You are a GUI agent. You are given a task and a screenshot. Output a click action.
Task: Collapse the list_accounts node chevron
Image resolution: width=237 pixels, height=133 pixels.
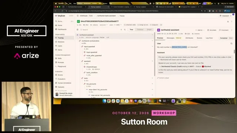click(152, 84)
